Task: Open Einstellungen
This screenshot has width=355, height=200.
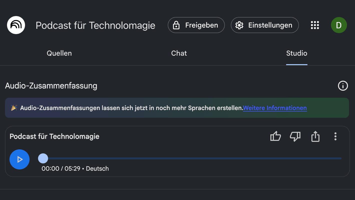Action: (265, 25)
